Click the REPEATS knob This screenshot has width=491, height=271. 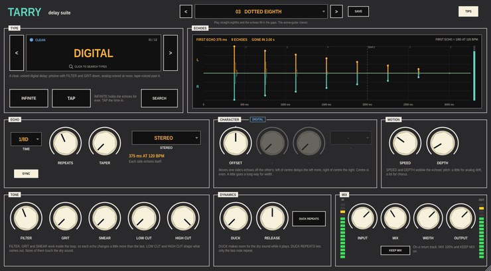tap(66, 143)
